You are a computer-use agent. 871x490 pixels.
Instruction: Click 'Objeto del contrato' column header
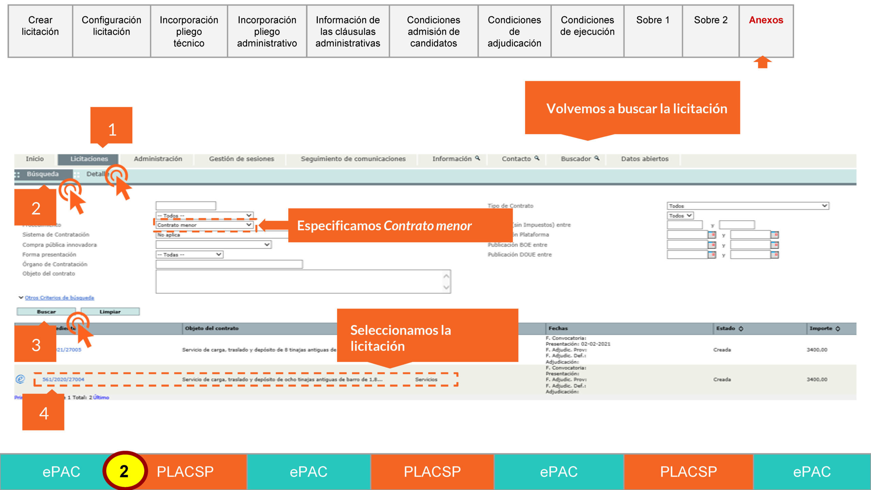point(212,328)
